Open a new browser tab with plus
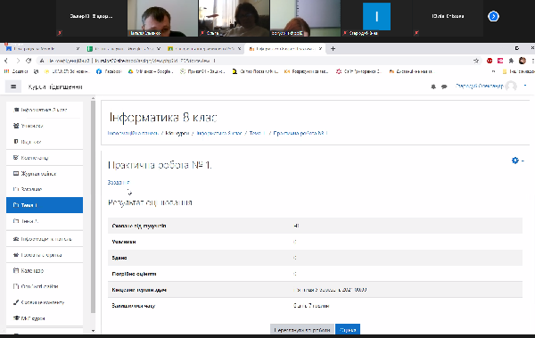 [x=333, y=49]
